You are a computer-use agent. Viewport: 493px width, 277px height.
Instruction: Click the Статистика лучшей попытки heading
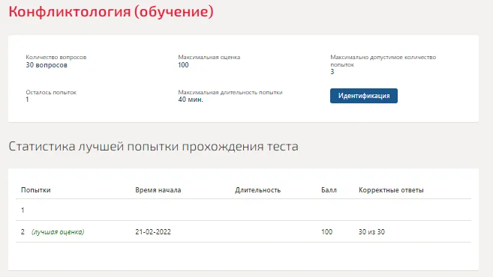coord(153,147)
